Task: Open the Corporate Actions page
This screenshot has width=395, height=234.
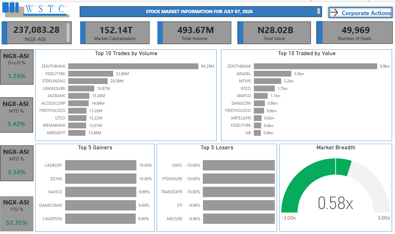Action: [360, 13]
